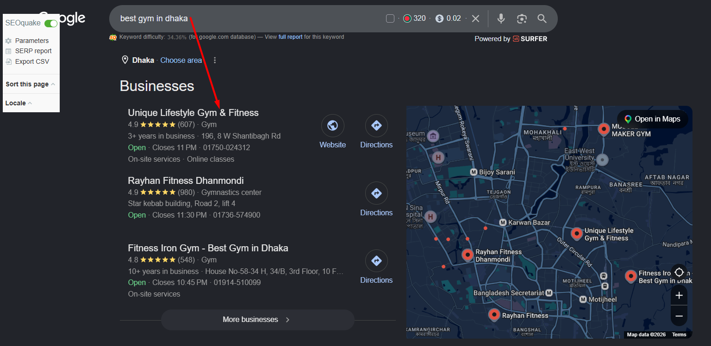The image size is (711, 346).
Task: Expand the Locale section
Action: pos(19,103)
